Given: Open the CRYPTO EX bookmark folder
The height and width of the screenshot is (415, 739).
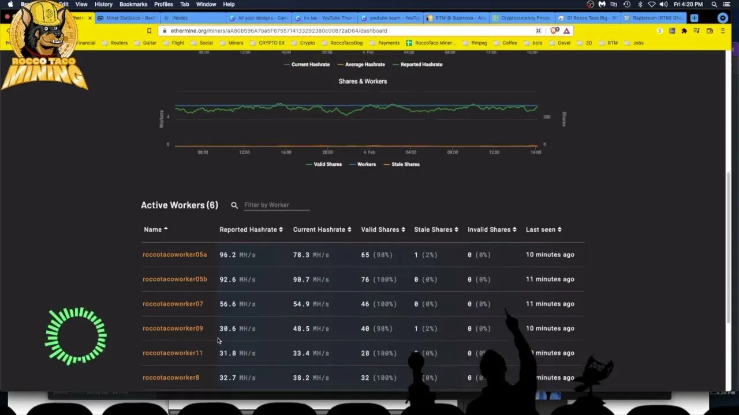Looking at the screenshot, I should (267, 43).
